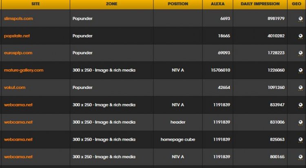Open the slimspots.com site link
306x168 pixels.
18,18
